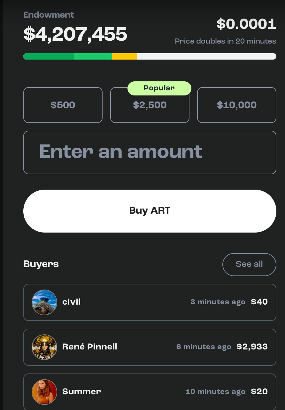Click the Buy ART button

150,211
